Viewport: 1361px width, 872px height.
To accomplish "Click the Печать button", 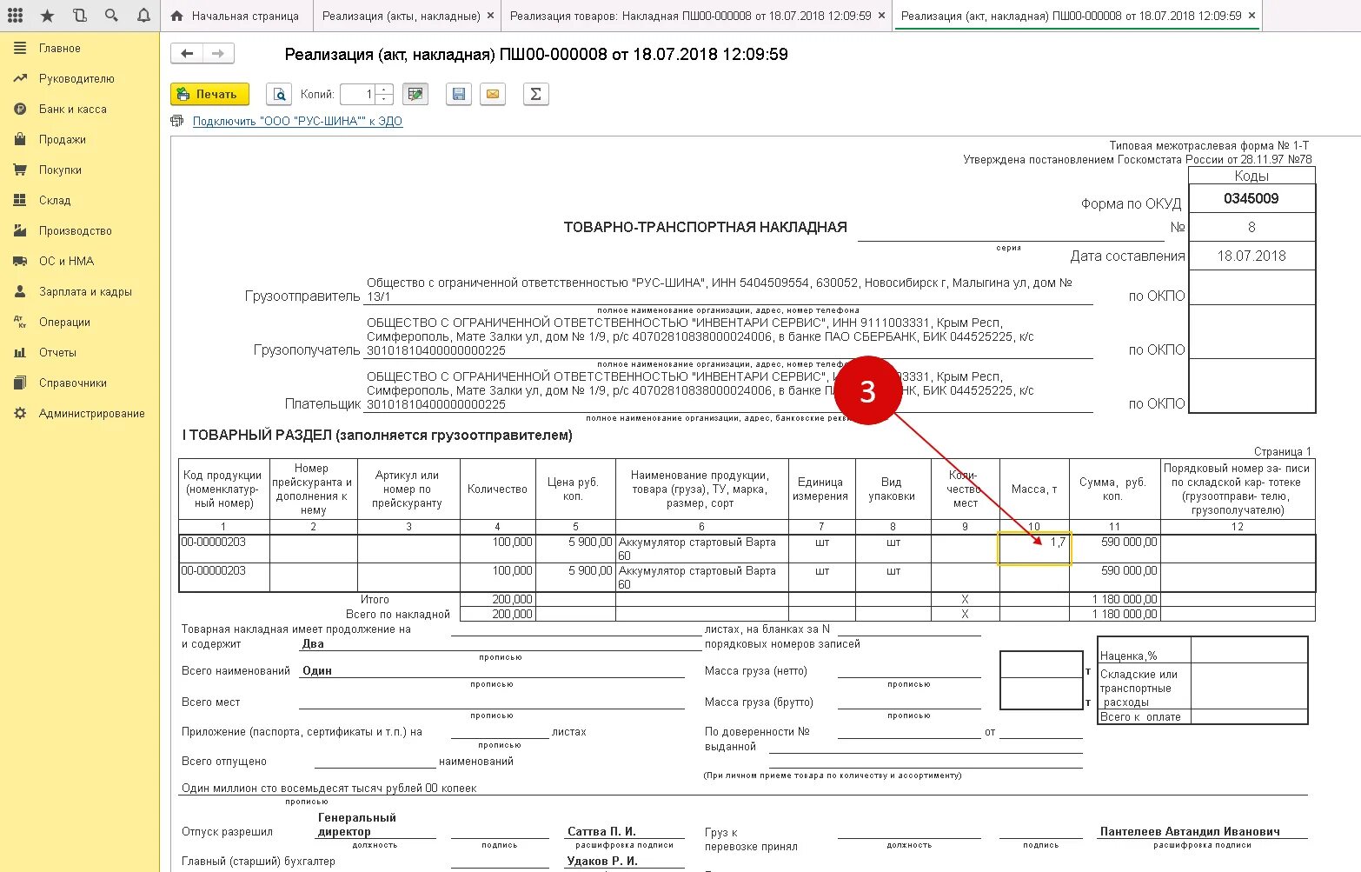I will click(210, 94).
